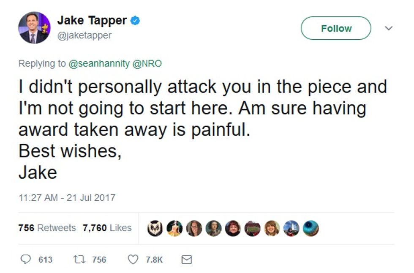Click the third liker avatar with glasses
This screenshot has width=414, height=273.
pyautogui.click(x=194, y=228)
